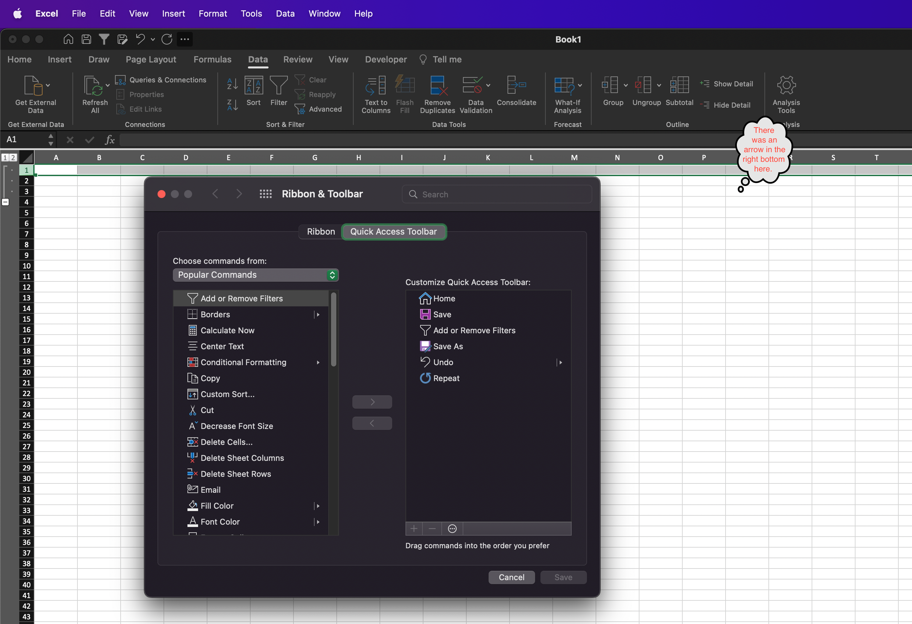Screen dimensions: 912x624
Task: Click outline level 1 button above row headers
Action: tap(4, 157)
